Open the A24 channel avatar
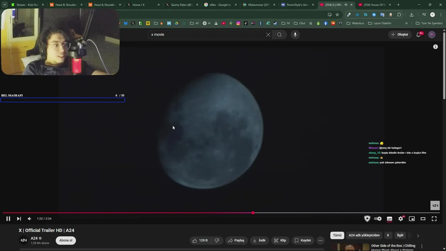The image size is (446, 251). point(23,240)
